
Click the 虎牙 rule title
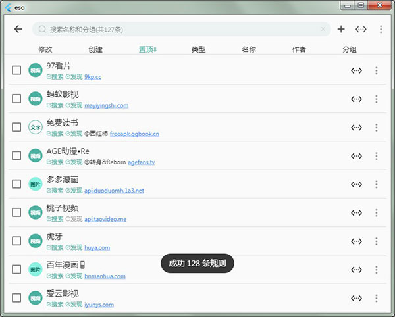pyautogui.click(x=55, y=237)
